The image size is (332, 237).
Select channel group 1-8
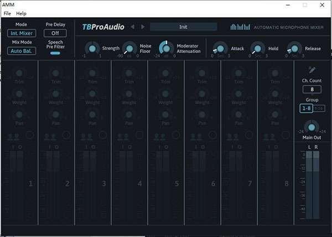tap(306, 109)
